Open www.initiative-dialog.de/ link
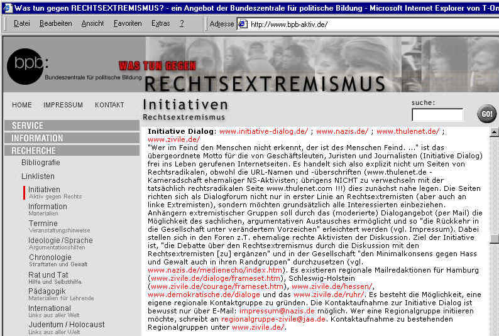Image resolution: width=499 pixels, height=336 pixels. [x=263, y=131]
